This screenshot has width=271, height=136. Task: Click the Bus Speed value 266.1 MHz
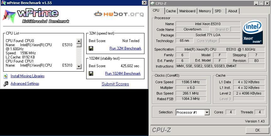click(191, 93)
